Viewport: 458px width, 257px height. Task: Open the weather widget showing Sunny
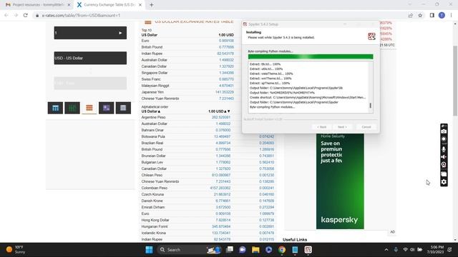pyautogui.click(x=16, y=250)
